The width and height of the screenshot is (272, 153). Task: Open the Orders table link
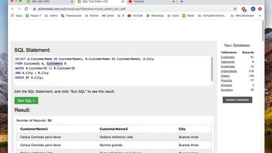coord(225,76)
